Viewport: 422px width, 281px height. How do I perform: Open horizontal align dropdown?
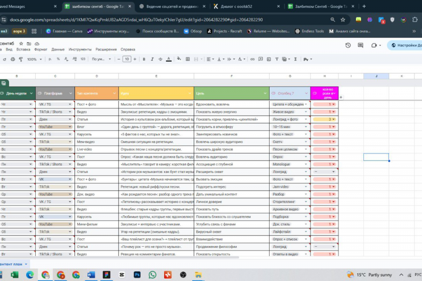[210, 59]
